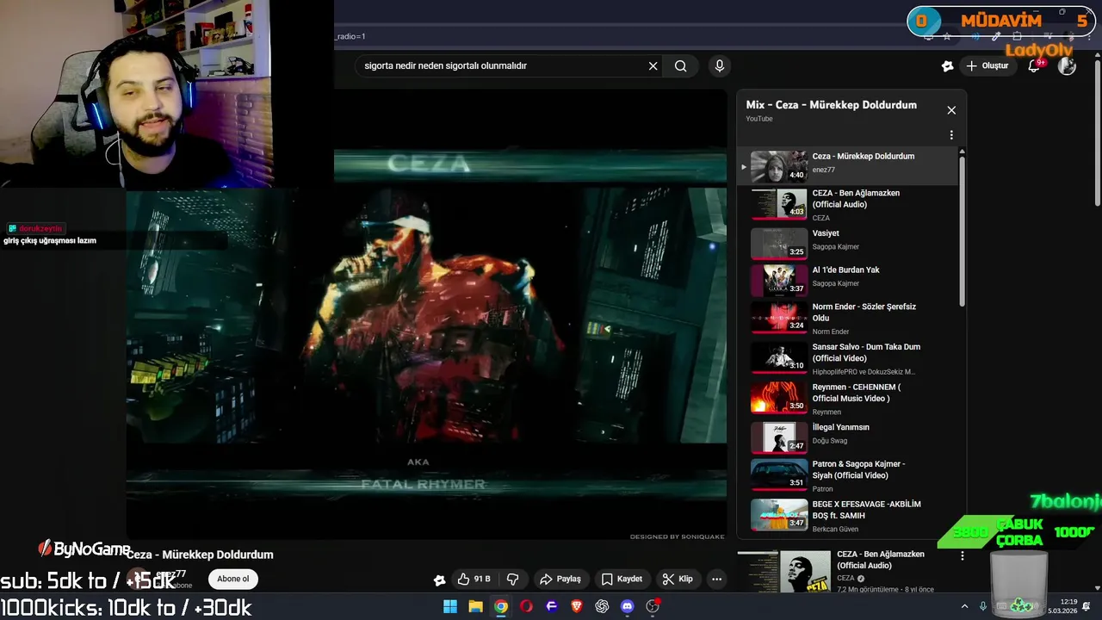Open thumbnail of Ceza - Mürekkep Doldurdum
The height and width of the screenshot is (620, 1102).
click(779, 166)
